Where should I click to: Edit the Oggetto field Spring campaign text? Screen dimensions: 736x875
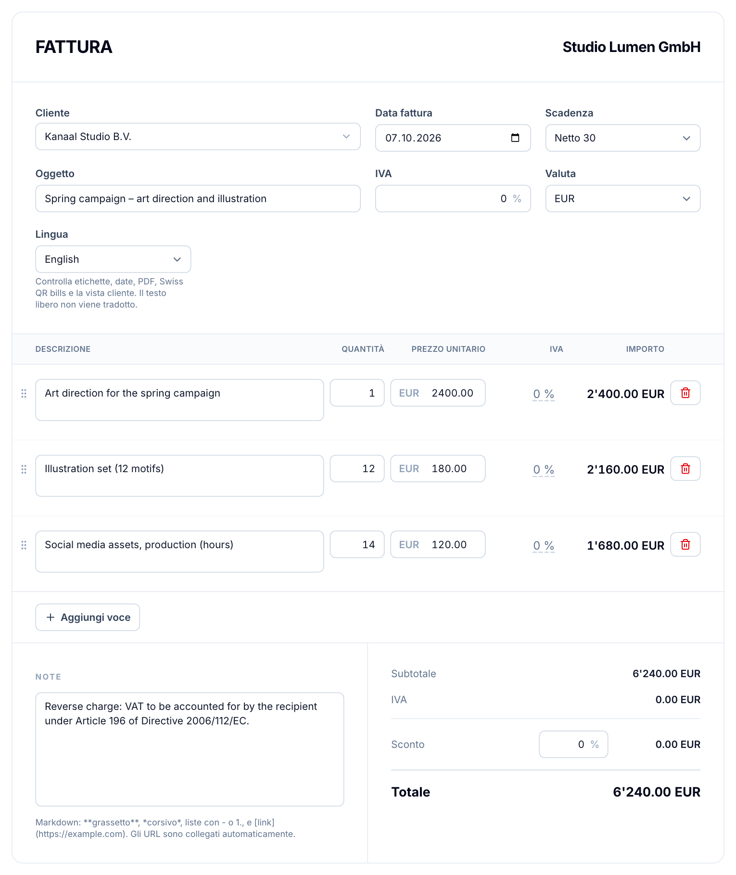coord(198,199)
